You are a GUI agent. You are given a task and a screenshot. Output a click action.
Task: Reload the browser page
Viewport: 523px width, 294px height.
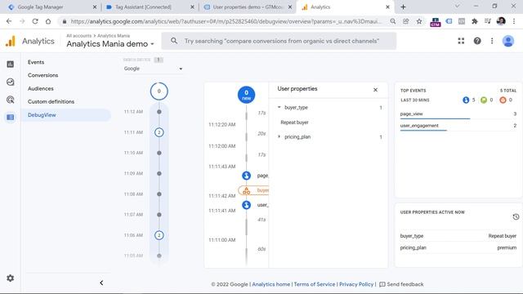point(35,21)
